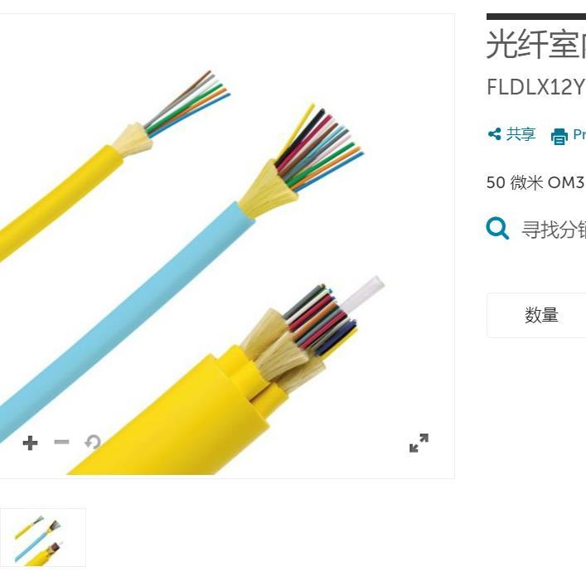This screenshot has width=586, height=586.
Task: Reset the image view with the rotate arrow
Action: click(x=93, y=442)
